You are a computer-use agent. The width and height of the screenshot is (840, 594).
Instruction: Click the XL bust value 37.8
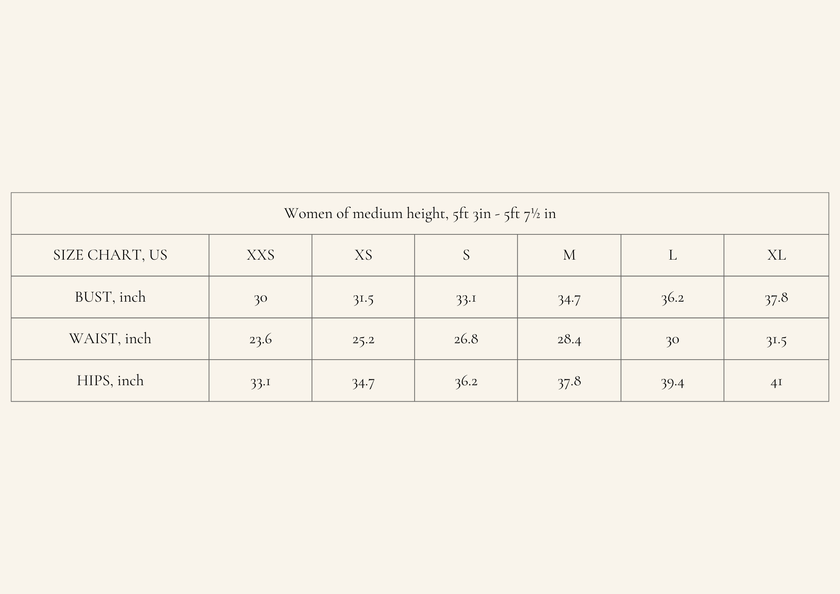tap(776, 298)
